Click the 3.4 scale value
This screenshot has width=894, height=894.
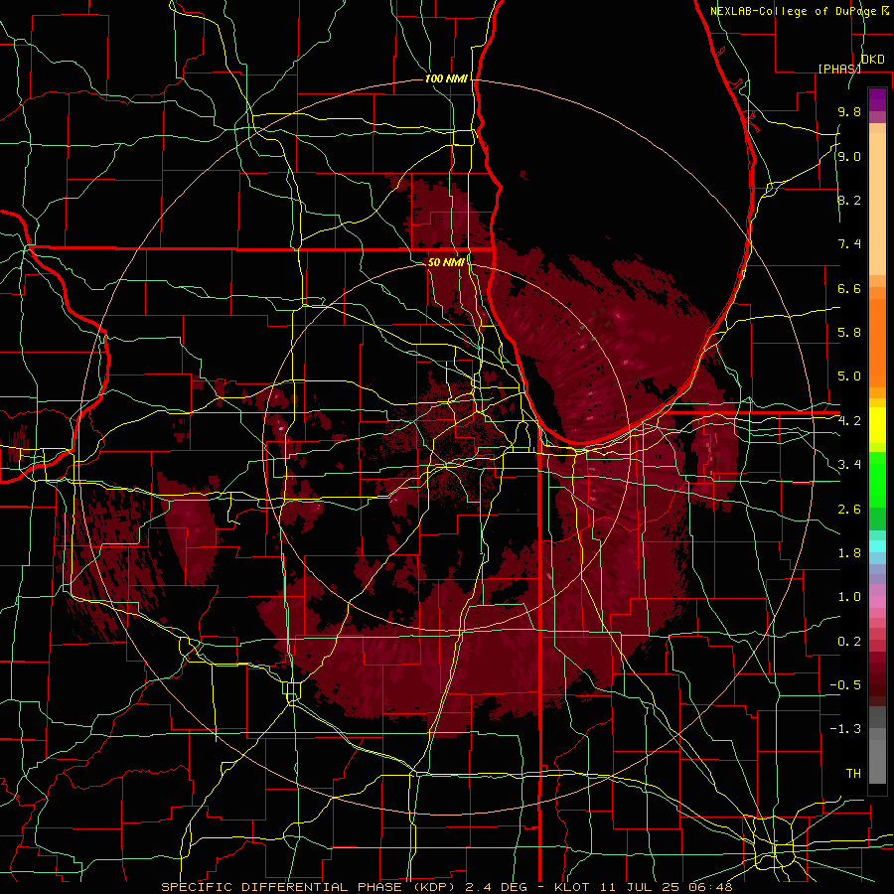coord(849,465)
